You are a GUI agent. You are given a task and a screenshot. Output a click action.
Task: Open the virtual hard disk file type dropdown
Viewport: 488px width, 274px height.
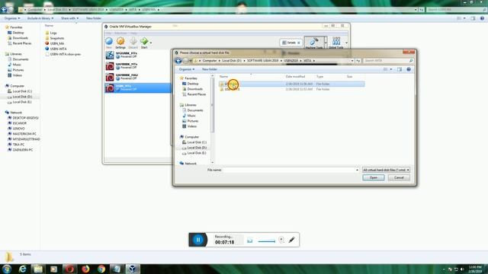pyautogui.click(x=386, y=170)
